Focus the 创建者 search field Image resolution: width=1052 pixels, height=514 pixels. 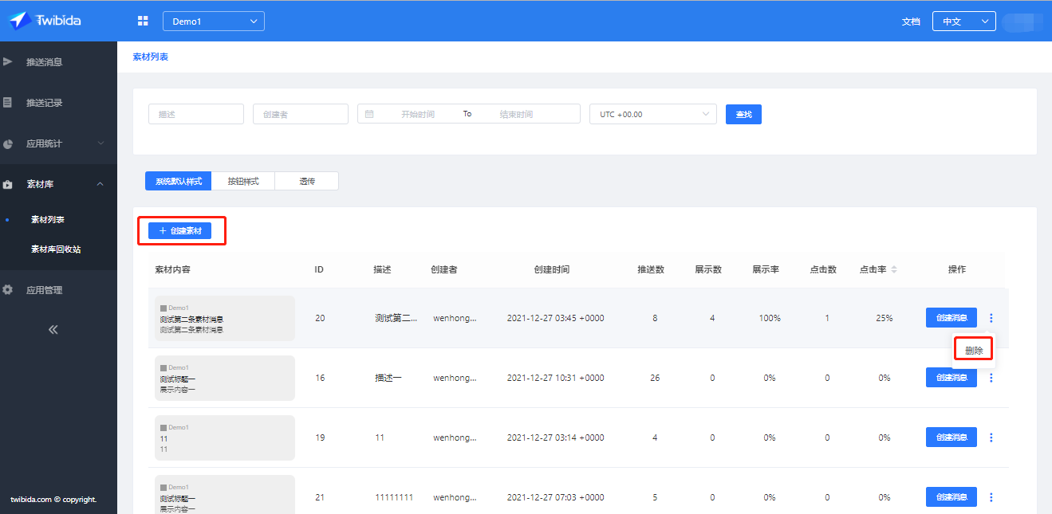tap(301, 114)
